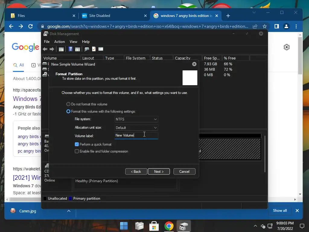Toggle Perform a quick format checkbox

[x=77, y=144]
